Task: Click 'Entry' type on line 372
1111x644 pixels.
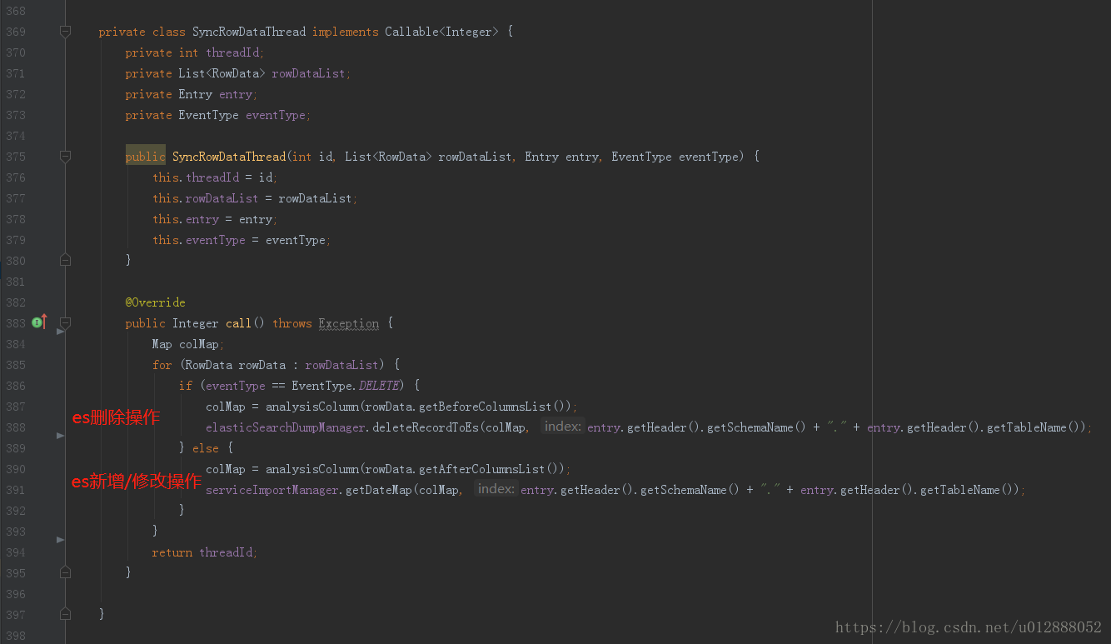Action: point(195,94)
